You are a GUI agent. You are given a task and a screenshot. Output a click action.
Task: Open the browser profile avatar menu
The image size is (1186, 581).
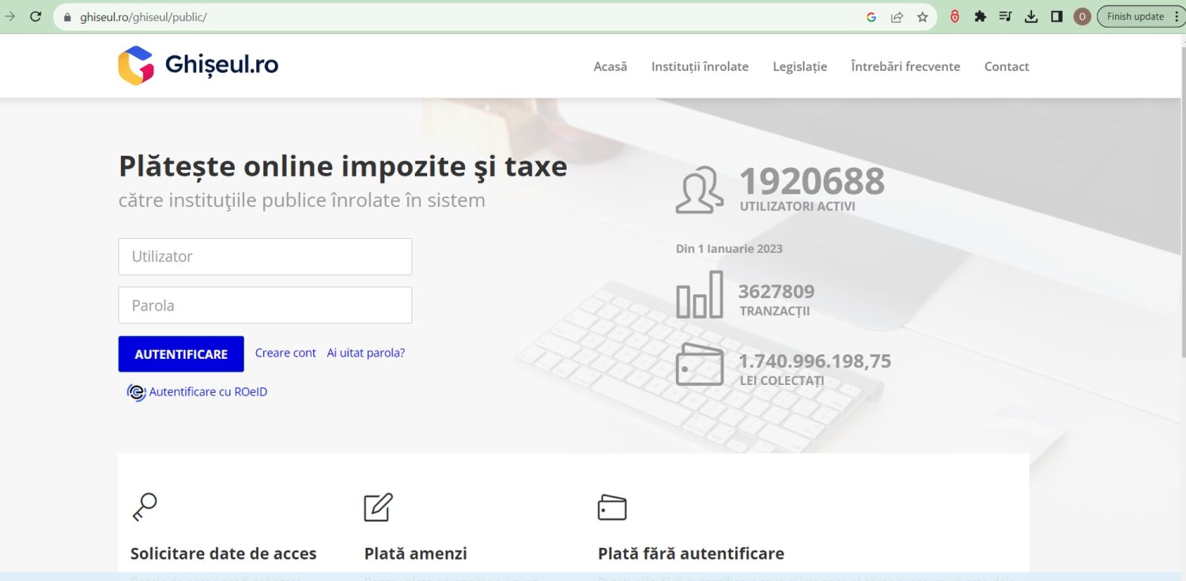click(x=1082, y=16)
